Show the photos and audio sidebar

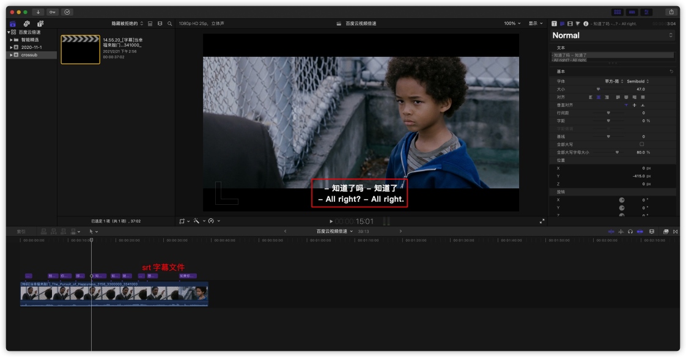tap(27, 24)
